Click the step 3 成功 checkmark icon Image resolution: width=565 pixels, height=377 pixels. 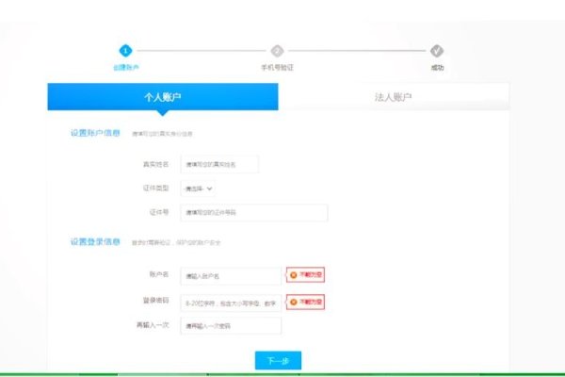pos(437,51)
